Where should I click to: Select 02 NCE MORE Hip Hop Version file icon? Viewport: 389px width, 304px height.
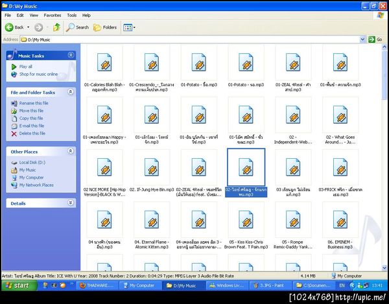point(104,167)
